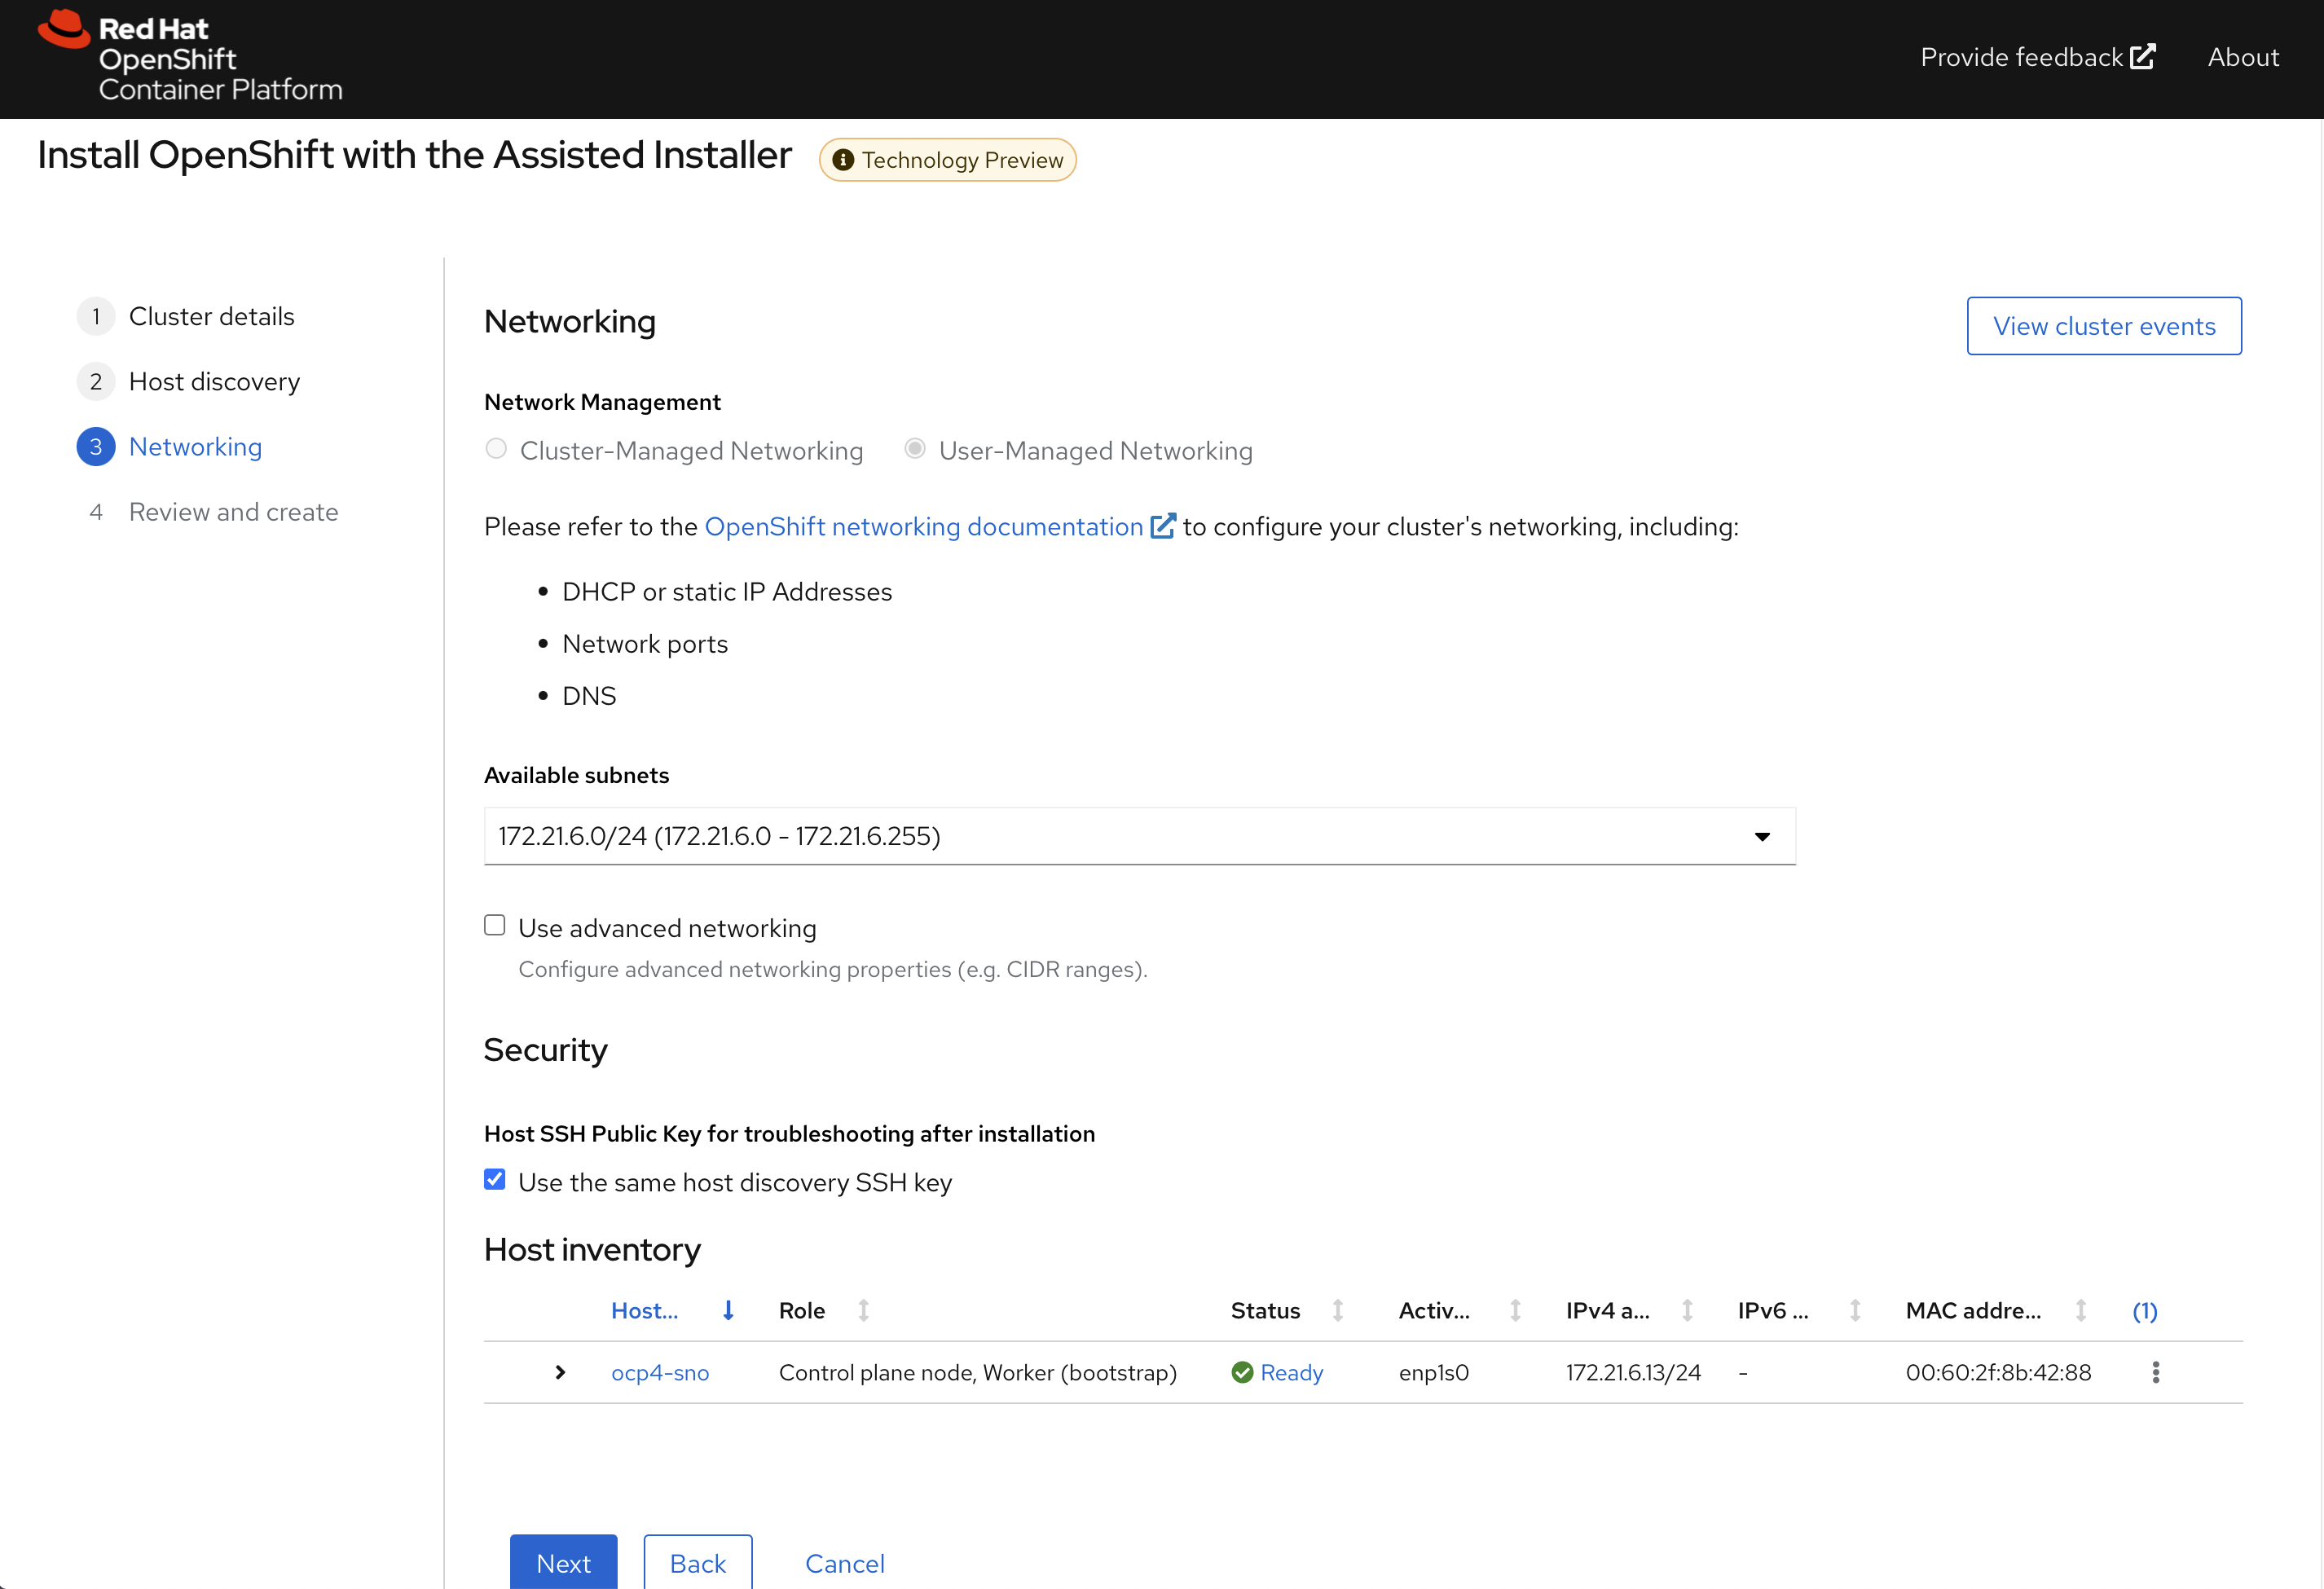The width and height of the screenshot is (2324, 1589).
Task: Open the kebab menu for ocp4-sno host
Action: 2155,1372
